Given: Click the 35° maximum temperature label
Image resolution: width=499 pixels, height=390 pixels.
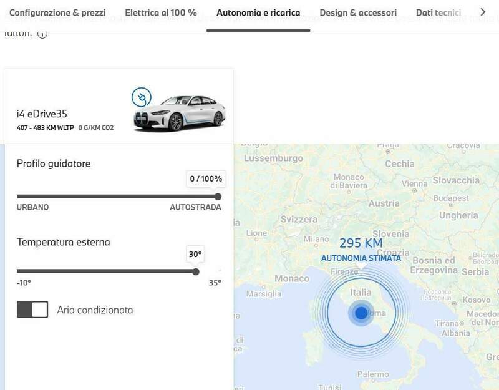Looking at the screenshot, I should click(215, 283).
